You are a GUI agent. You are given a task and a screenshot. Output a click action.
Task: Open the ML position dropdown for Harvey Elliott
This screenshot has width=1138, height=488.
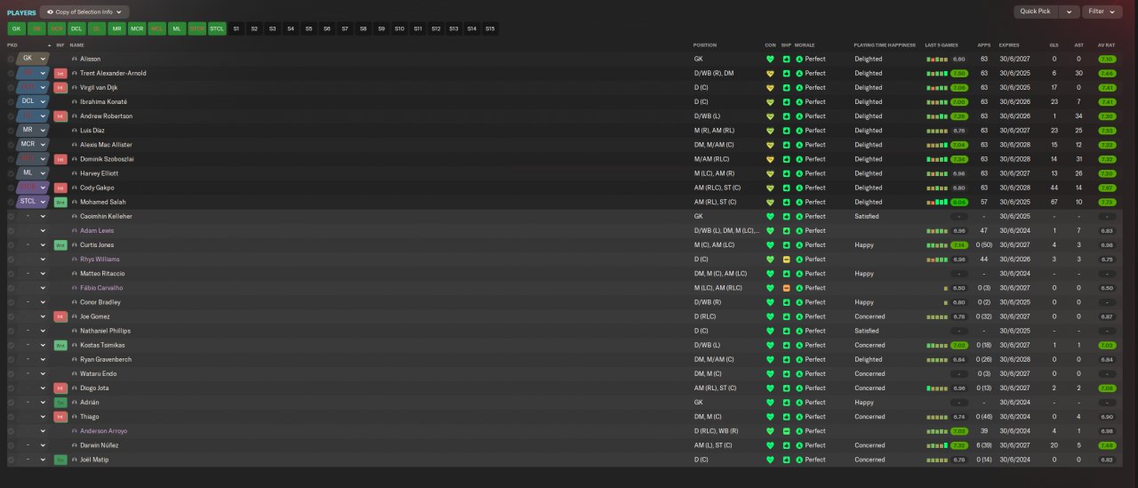point(43,173)
